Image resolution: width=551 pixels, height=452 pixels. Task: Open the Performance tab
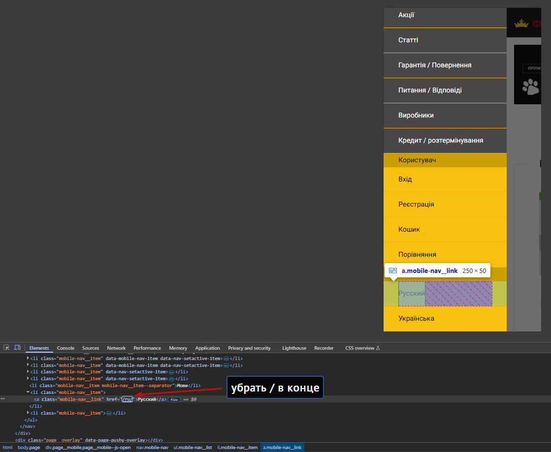[x=147, y=348]
